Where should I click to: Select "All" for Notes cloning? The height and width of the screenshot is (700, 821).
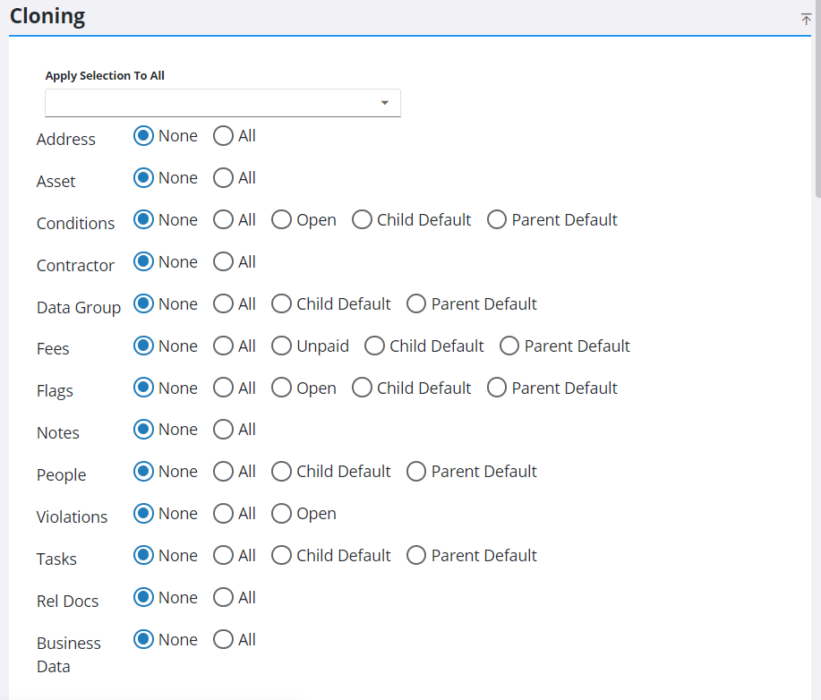223,430
